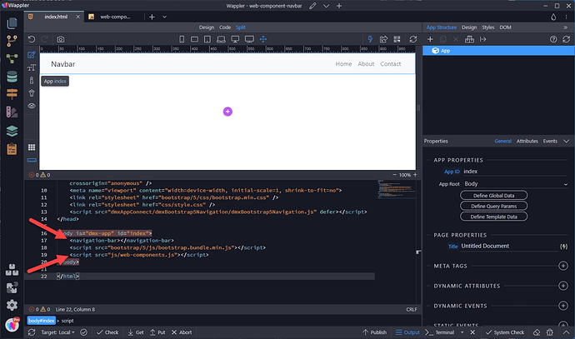Screen dimensions: 575x339
Task: Open the project switcher chevron in title bar
Action: point(326,6)
